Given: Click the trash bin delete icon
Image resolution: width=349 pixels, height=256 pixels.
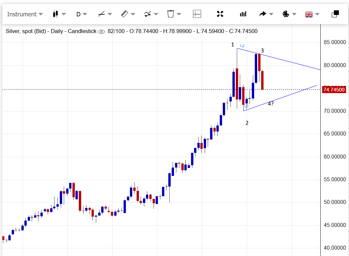Looking at the screenshot, I should 171,14.
